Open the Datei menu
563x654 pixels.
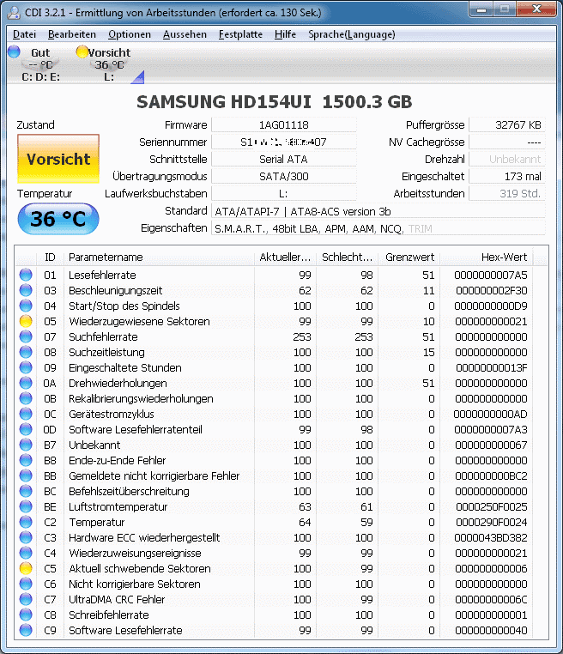click(24, 34)
